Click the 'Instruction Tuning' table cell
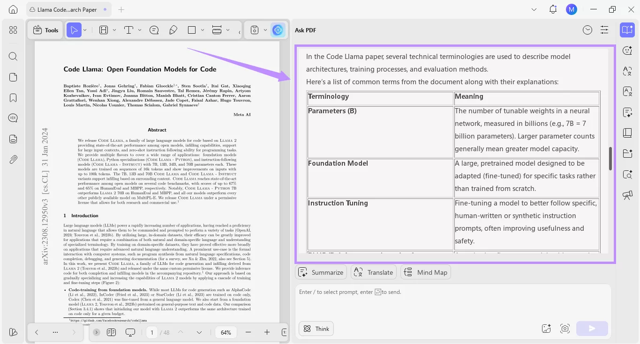Viewport: 640px width, 344px height. pyautogui.click(x=380, y=223)
